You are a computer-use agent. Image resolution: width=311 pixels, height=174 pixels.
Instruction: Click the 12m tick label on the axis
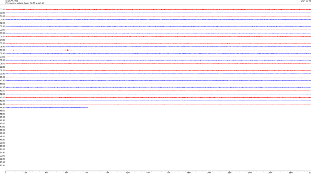(128, 173)
